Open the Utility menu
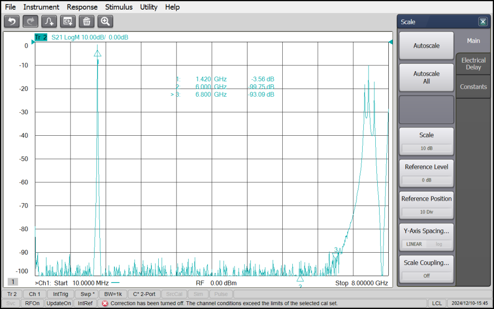494x309 pixels. tap(149, 7)
